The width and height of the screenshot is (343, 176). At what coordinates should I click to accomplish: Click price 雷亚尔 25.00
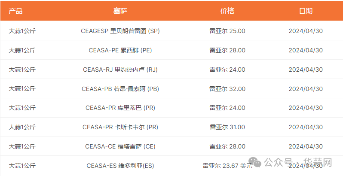[x=227, y=31]
